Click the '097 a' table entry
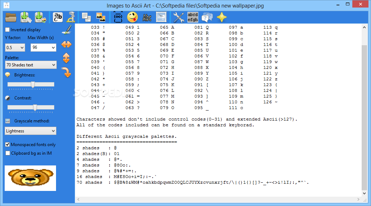Screen dimensions: 371x206 (236, 27)
